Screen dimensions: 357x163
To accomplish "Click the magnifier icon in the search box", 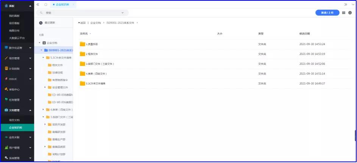I will coord(41,13).
